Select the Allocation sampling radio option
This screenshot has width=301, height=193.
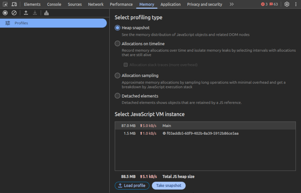(x=118, y=76)
